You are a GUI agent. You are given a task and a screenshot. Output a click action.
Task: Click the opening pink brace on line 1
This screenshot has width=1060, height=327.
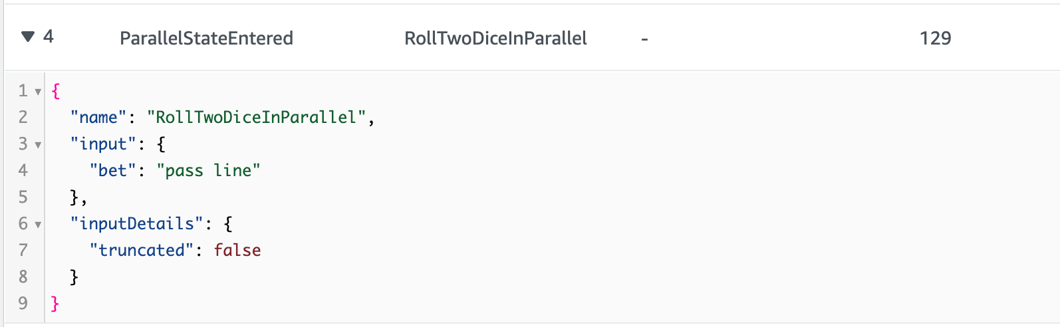point(56,91)
